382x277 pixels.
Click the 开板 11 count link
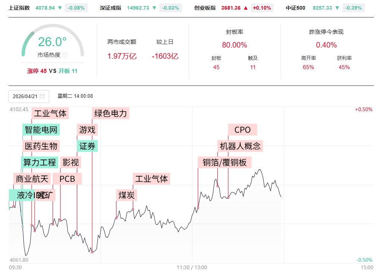tap(68, 71)
